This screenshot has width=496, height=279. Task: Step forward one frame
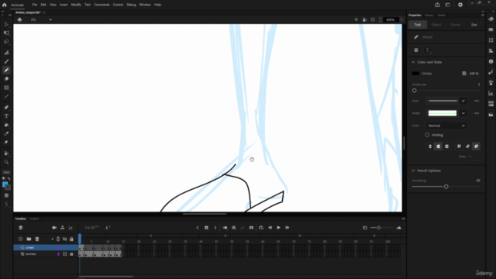tap(288, 228)
